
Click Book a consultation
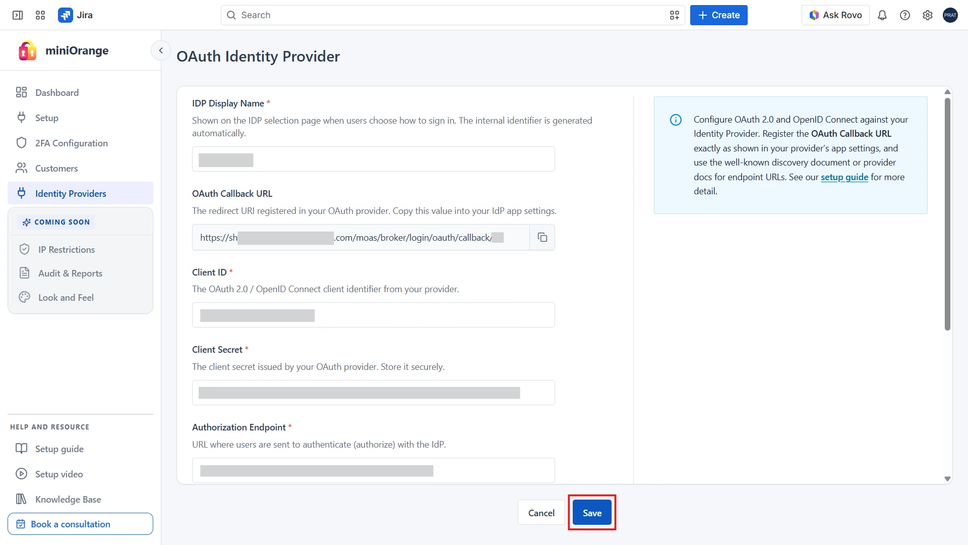coord(81,524)
